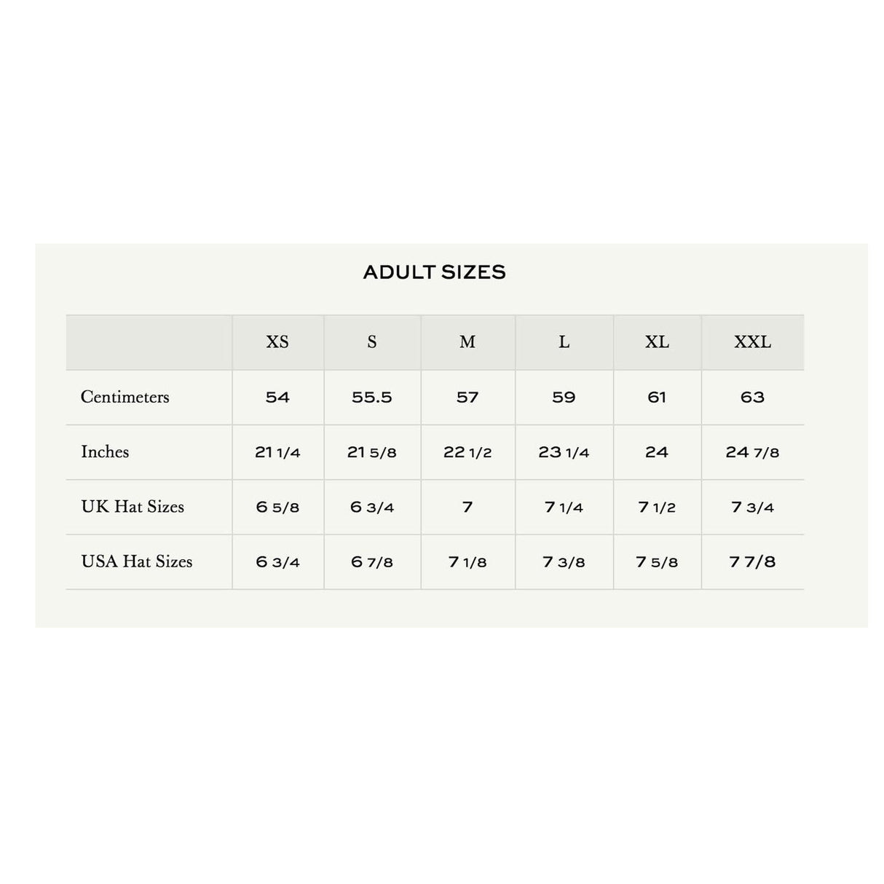Select the 22 1/2 inches cell

pos(467,452)
